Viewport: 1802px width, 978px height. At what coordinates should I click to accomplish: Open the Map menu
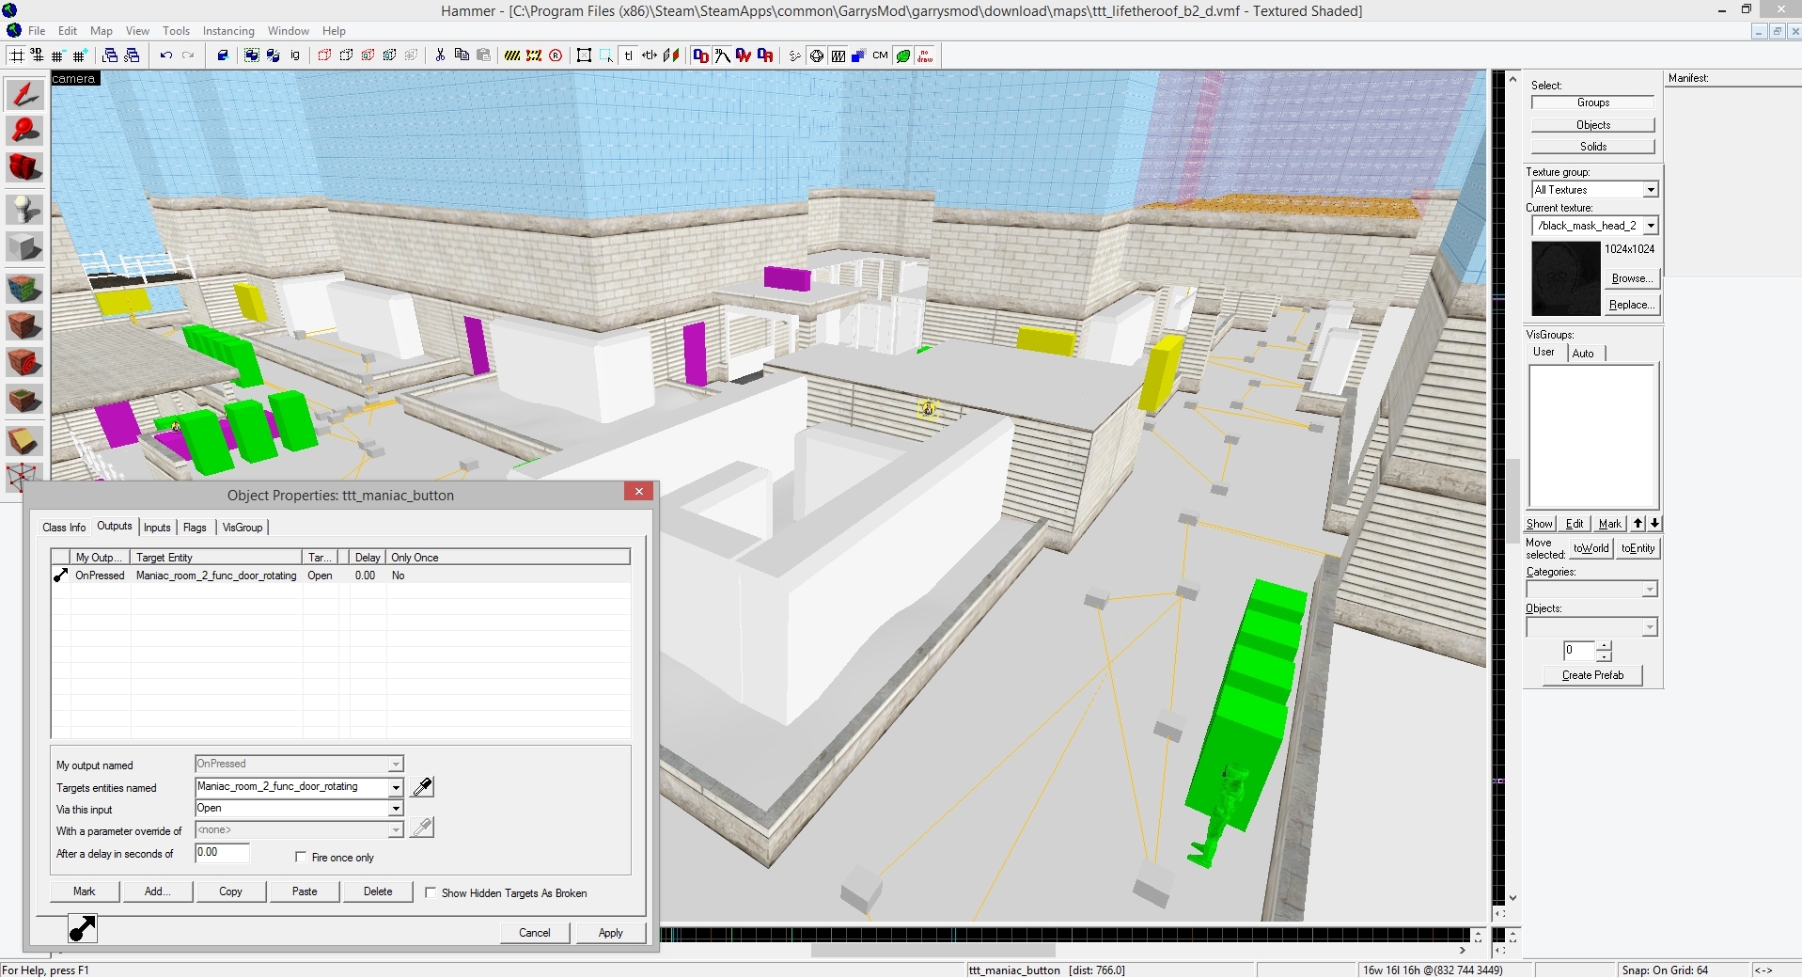[102, 30]
